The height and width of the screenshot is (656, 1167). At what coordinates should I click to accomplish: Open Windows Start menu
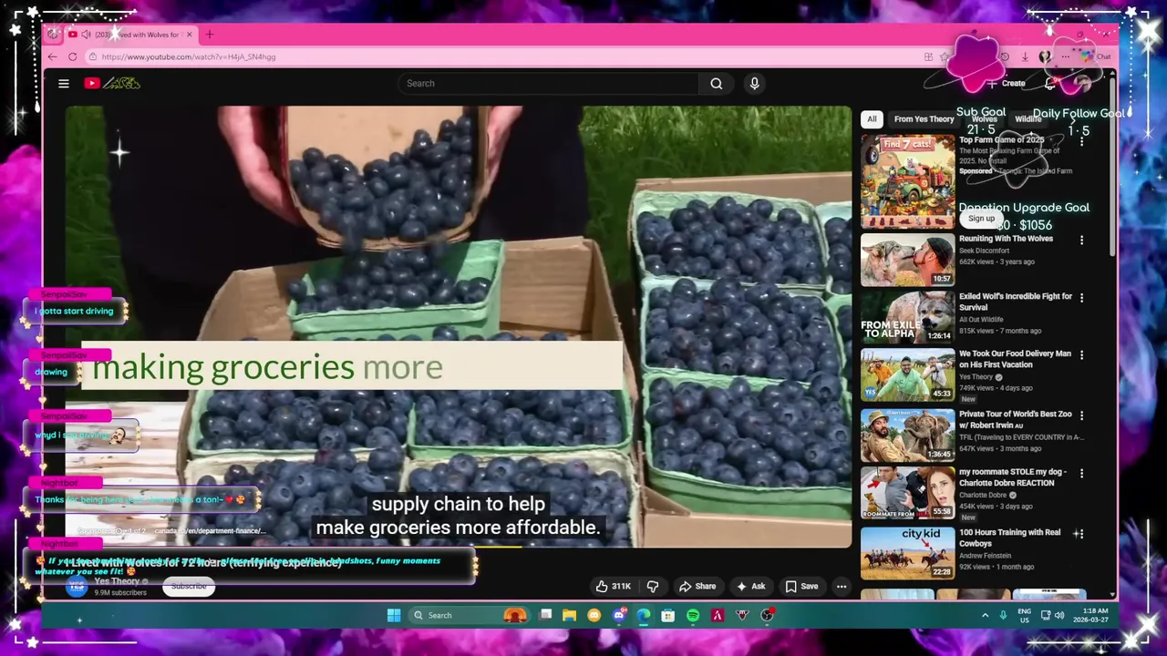pyautogui.click(x=394, y=615)
